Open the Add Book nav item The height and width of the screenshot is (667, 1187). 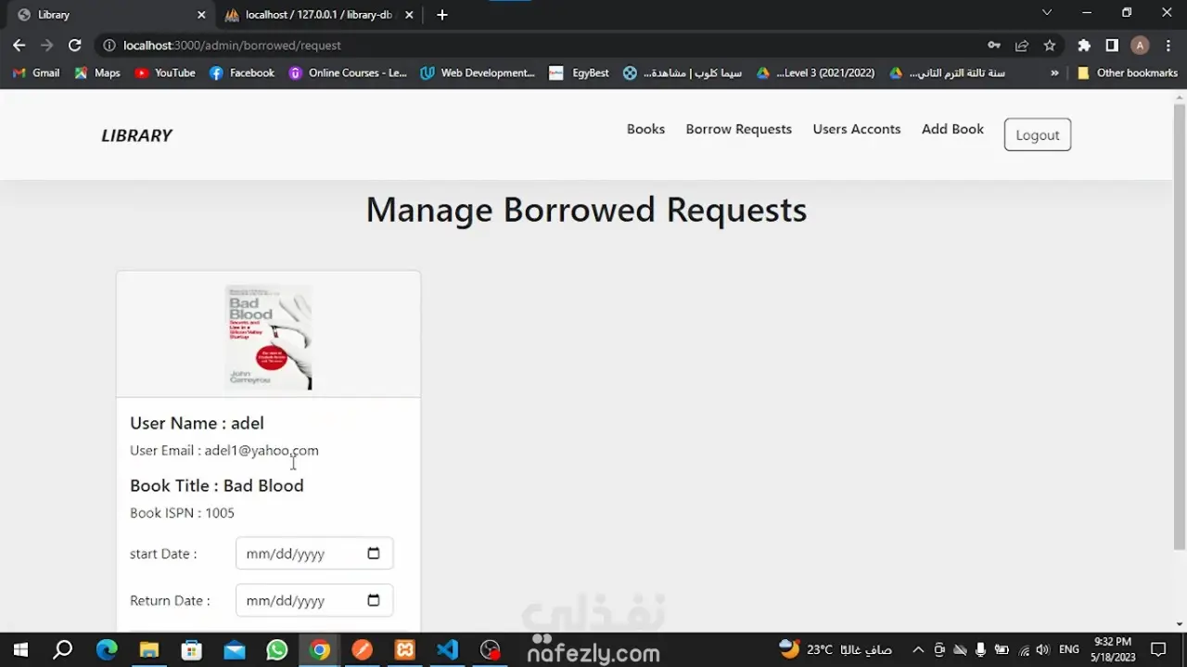[952, 129]
